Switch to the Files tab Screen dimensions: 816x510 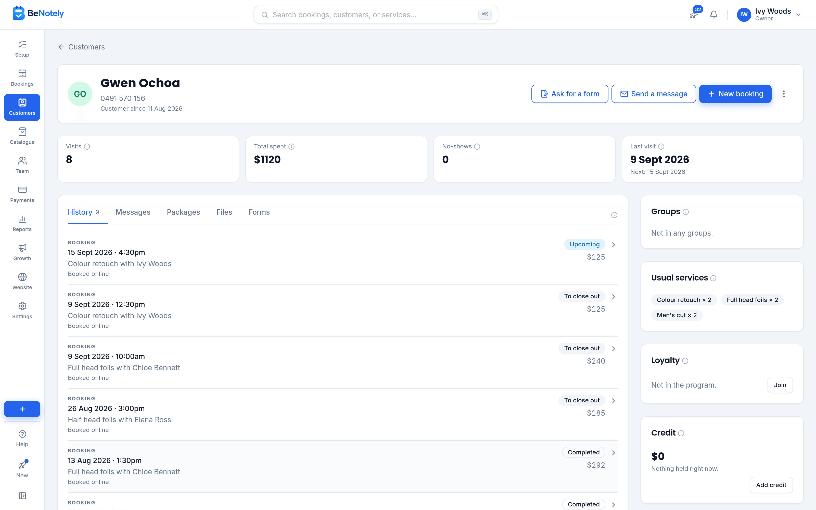click(224, 212)
